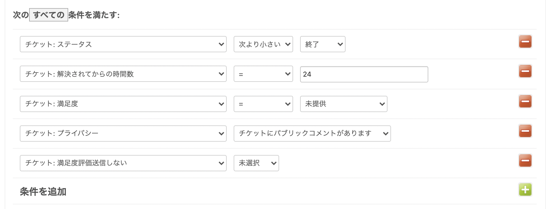
Task: Open the チケット: ステータス field dropdown
Action: click(123, 44)
